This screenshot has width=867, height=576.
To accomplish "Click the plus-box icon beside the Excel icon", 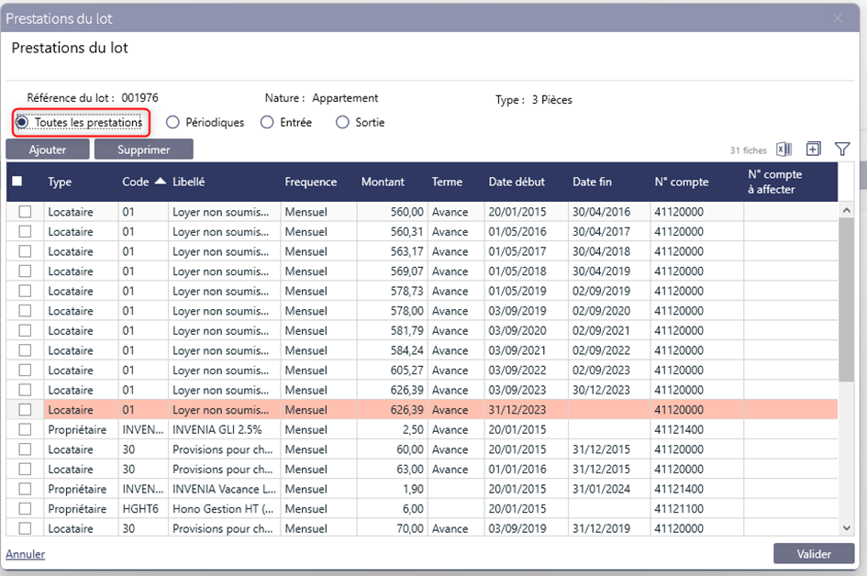I will (814, 150).
